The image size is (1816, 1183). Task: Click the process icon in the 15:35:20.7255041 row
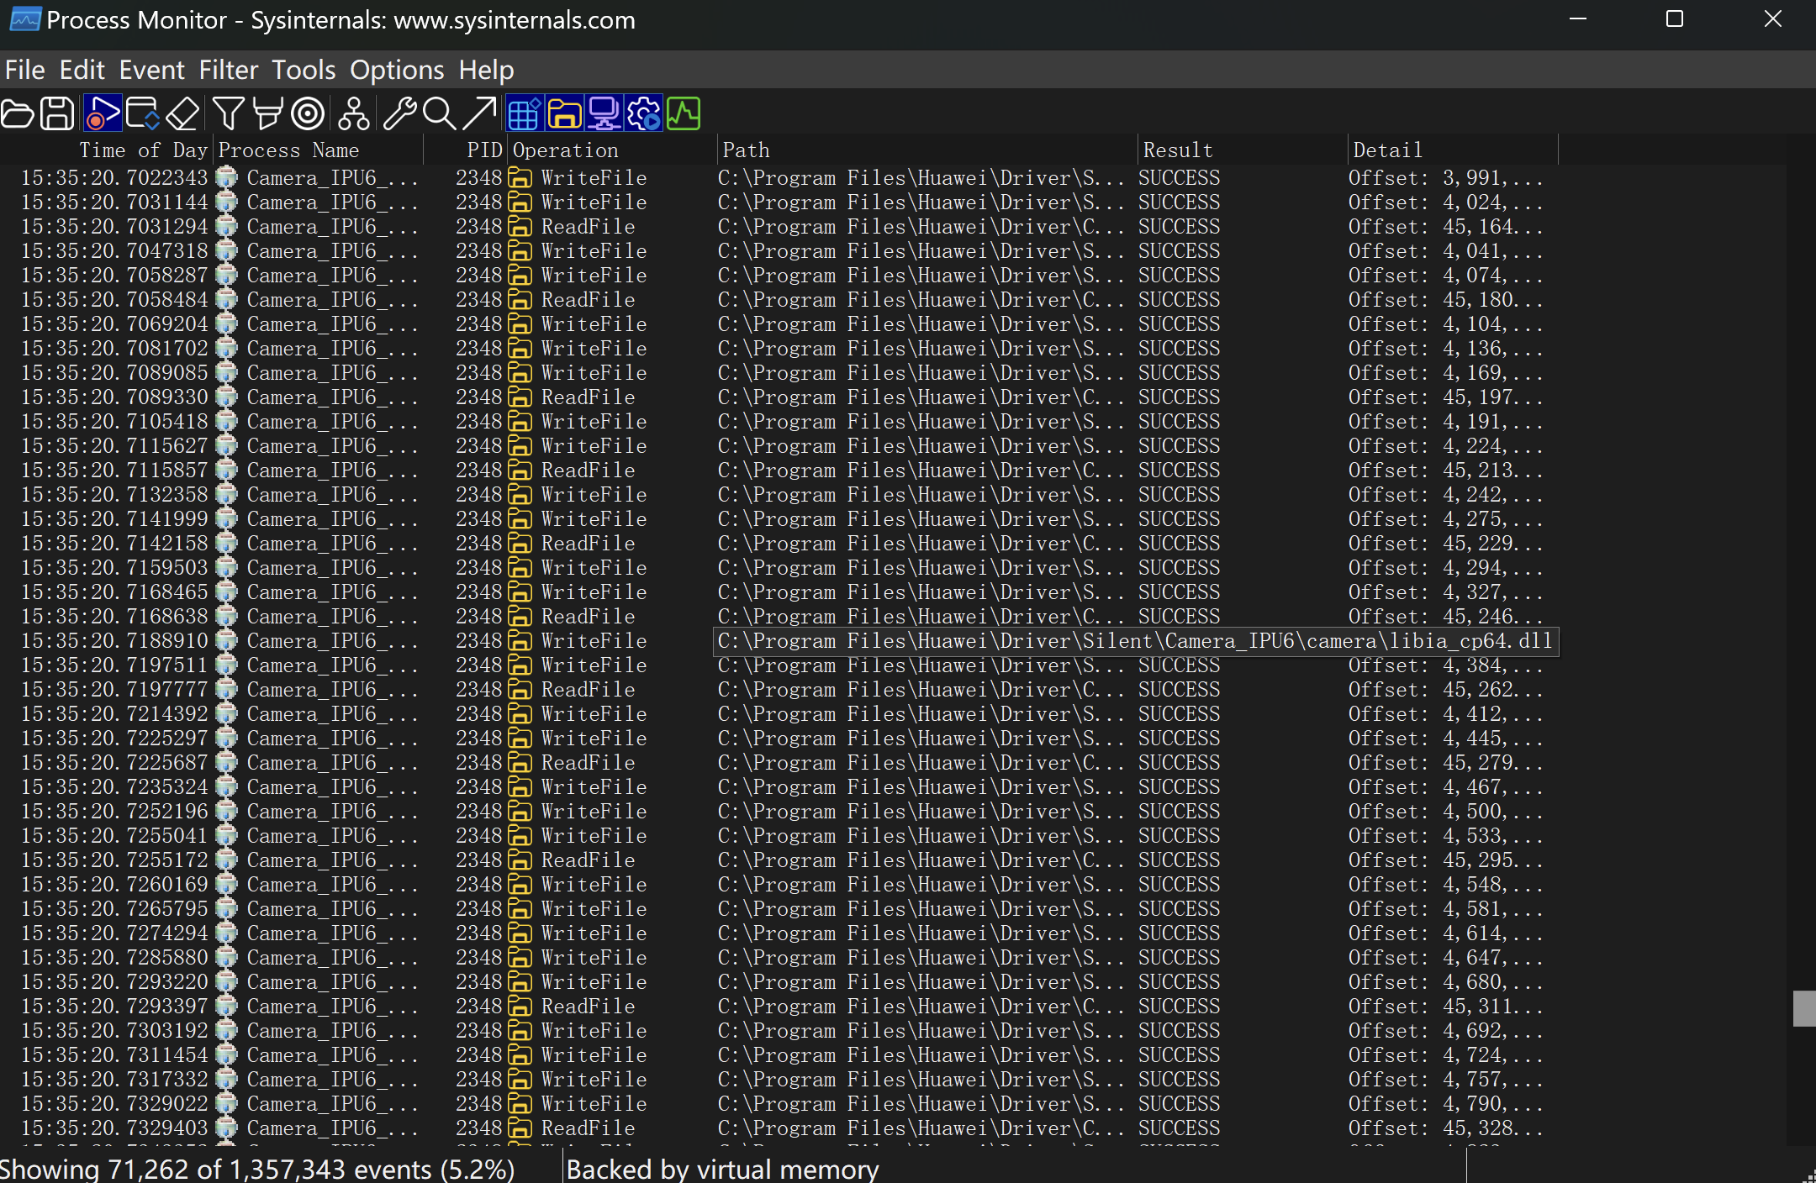coord(226,835)
